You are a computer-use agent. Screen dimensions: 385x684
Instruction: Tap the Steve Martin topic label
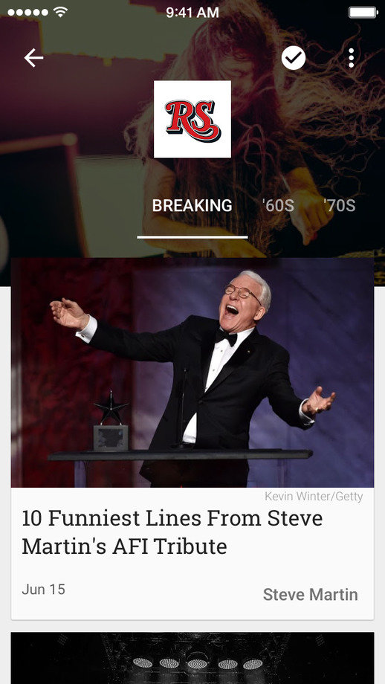click(x=311, y=595)
